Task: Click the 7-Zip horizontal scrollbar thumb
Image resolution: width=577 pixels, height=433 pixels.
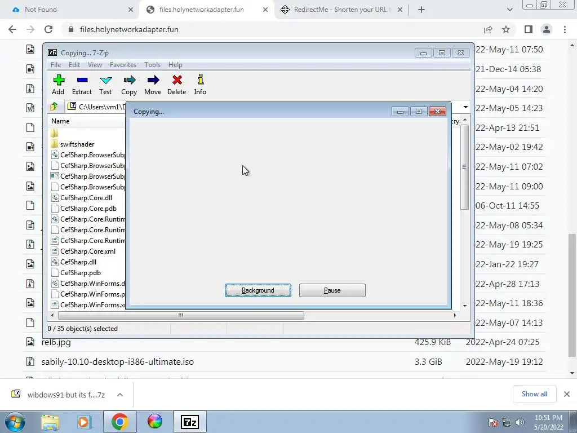Action: click(x=181, y=315)
